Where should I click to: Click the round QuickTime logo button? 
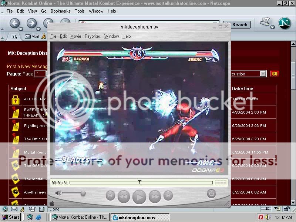coord(211,193)
